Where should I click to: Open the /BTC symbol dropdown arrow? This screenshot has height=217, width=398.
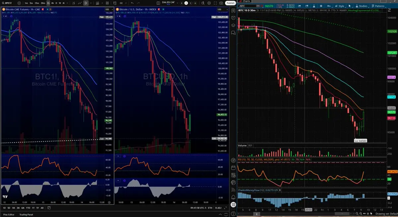coord(258,6)
